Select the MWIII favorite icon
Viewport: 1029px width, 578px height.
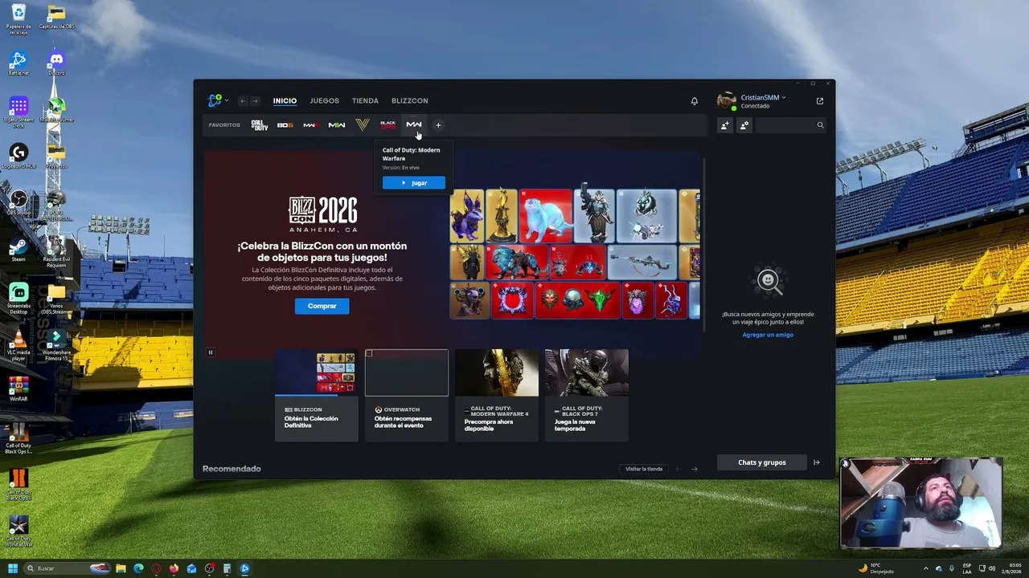(310, 125)
